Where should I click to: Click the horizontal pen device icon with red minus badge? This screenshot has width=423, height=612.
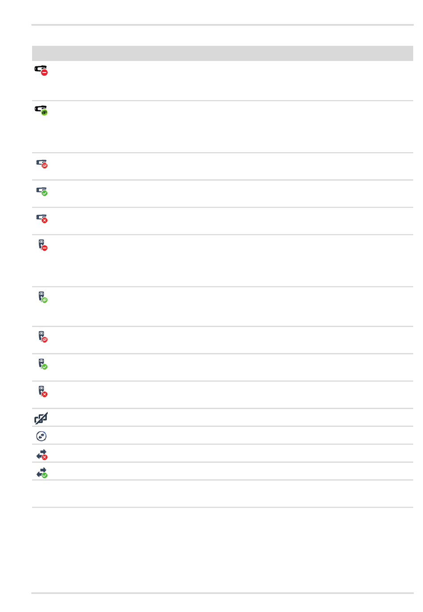coord(41,70)
